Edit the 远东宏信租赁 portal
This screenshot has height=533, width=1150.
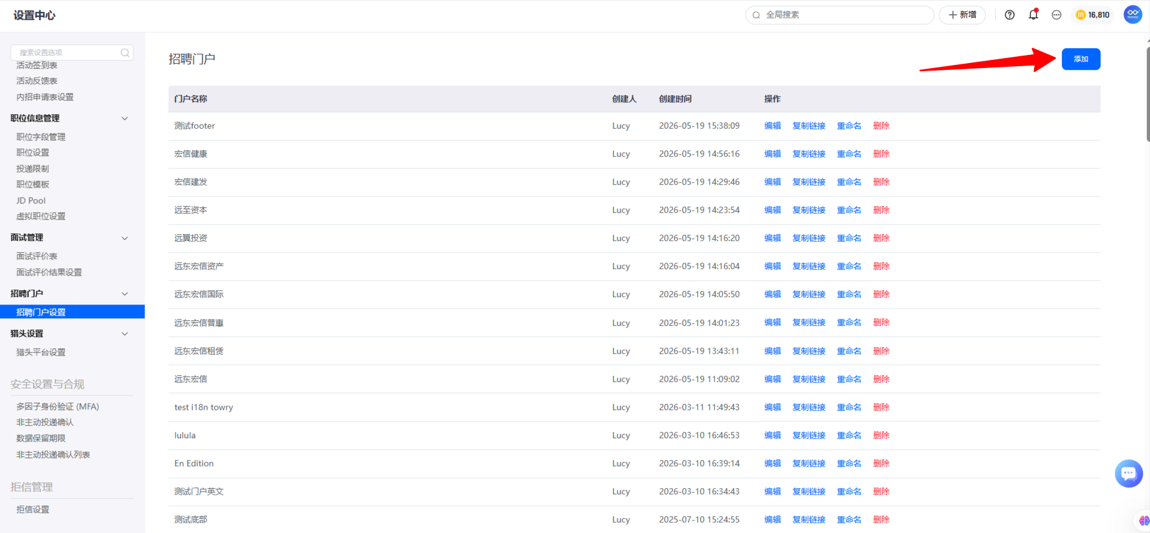click(x=772, y=351)
